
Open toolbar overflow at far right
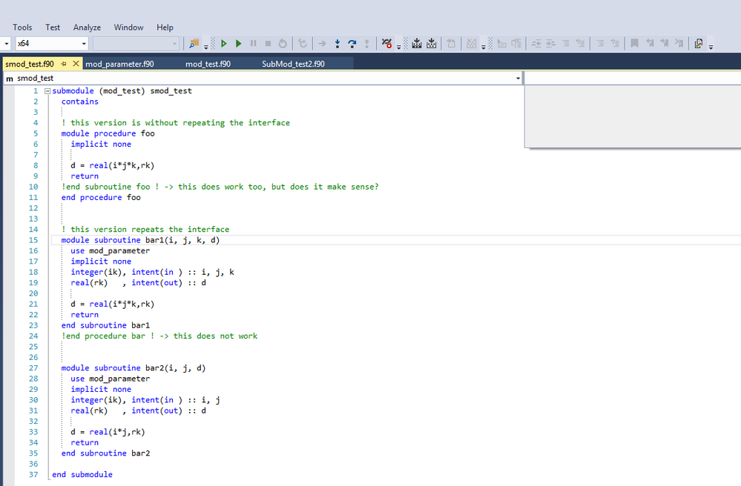(x=711, y=46)
